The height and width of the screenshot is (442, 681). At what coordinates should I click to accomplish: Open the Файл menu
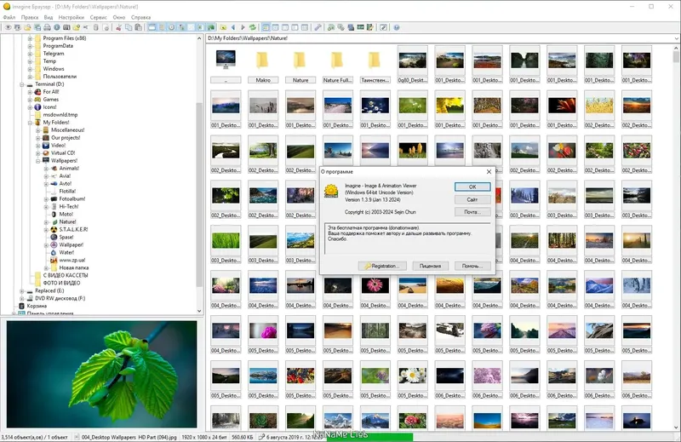pyautogui.click(x=9, y=17)
